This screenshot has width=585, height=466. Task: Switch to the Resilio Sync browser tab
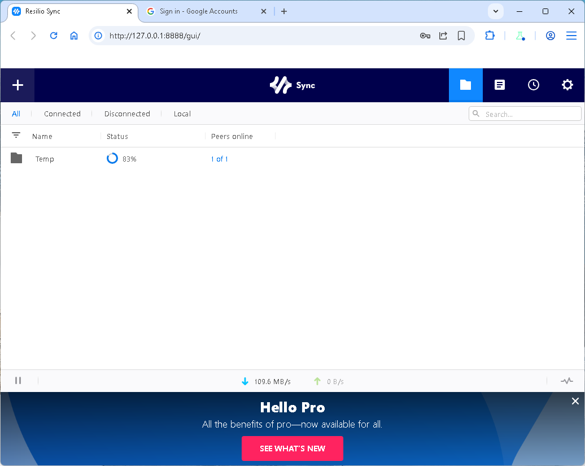(73, 11)
